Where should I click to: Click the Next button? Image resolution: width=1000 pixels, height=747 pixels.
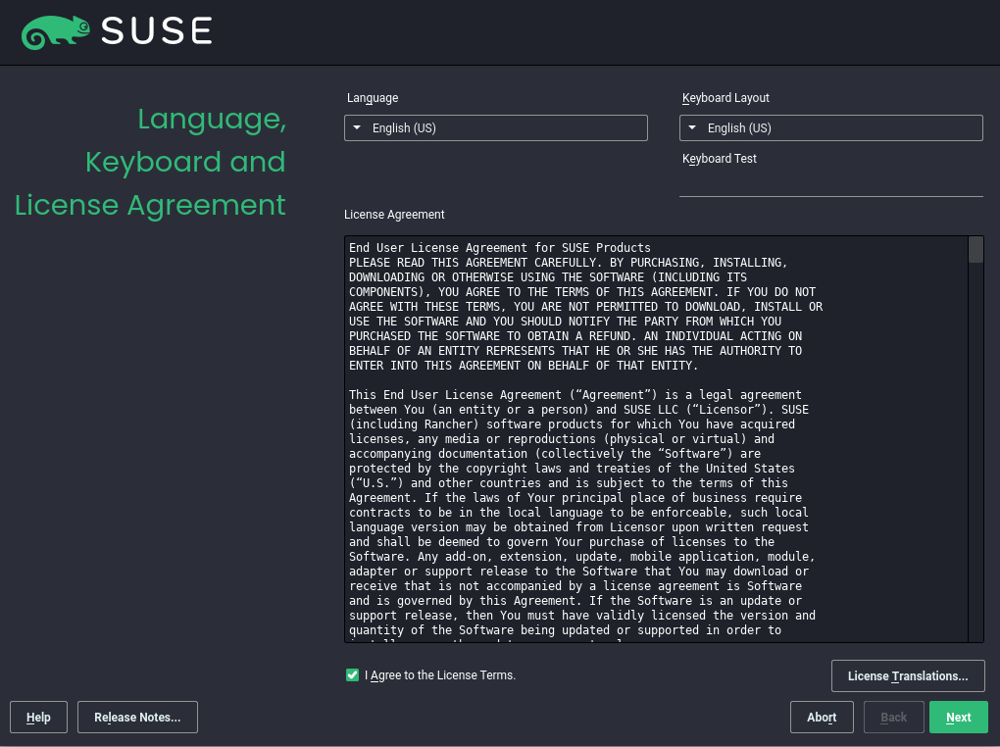(958, 717)
